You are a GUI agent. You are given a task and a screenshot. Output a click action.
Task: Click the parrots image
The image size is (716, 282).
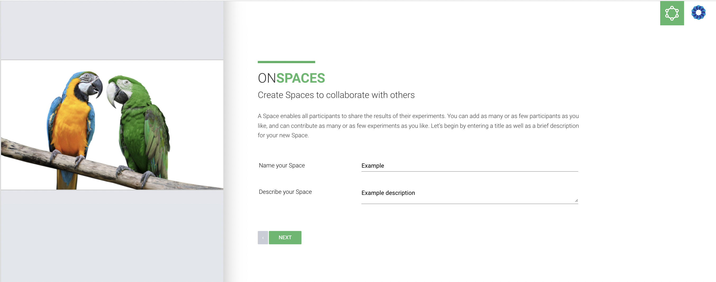(x=112, y=125)
